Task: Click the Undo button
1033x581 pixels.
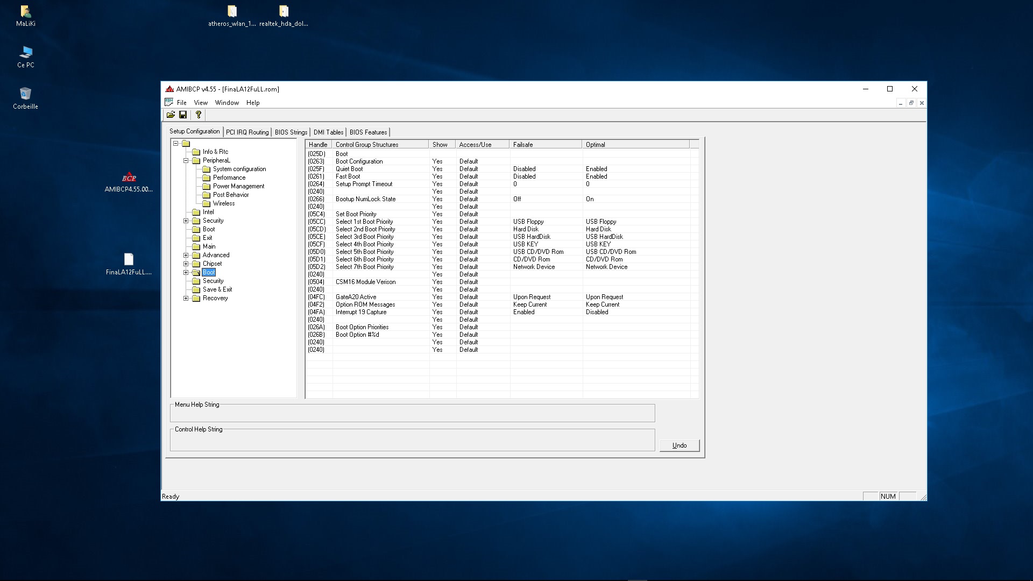Action: 680,445
